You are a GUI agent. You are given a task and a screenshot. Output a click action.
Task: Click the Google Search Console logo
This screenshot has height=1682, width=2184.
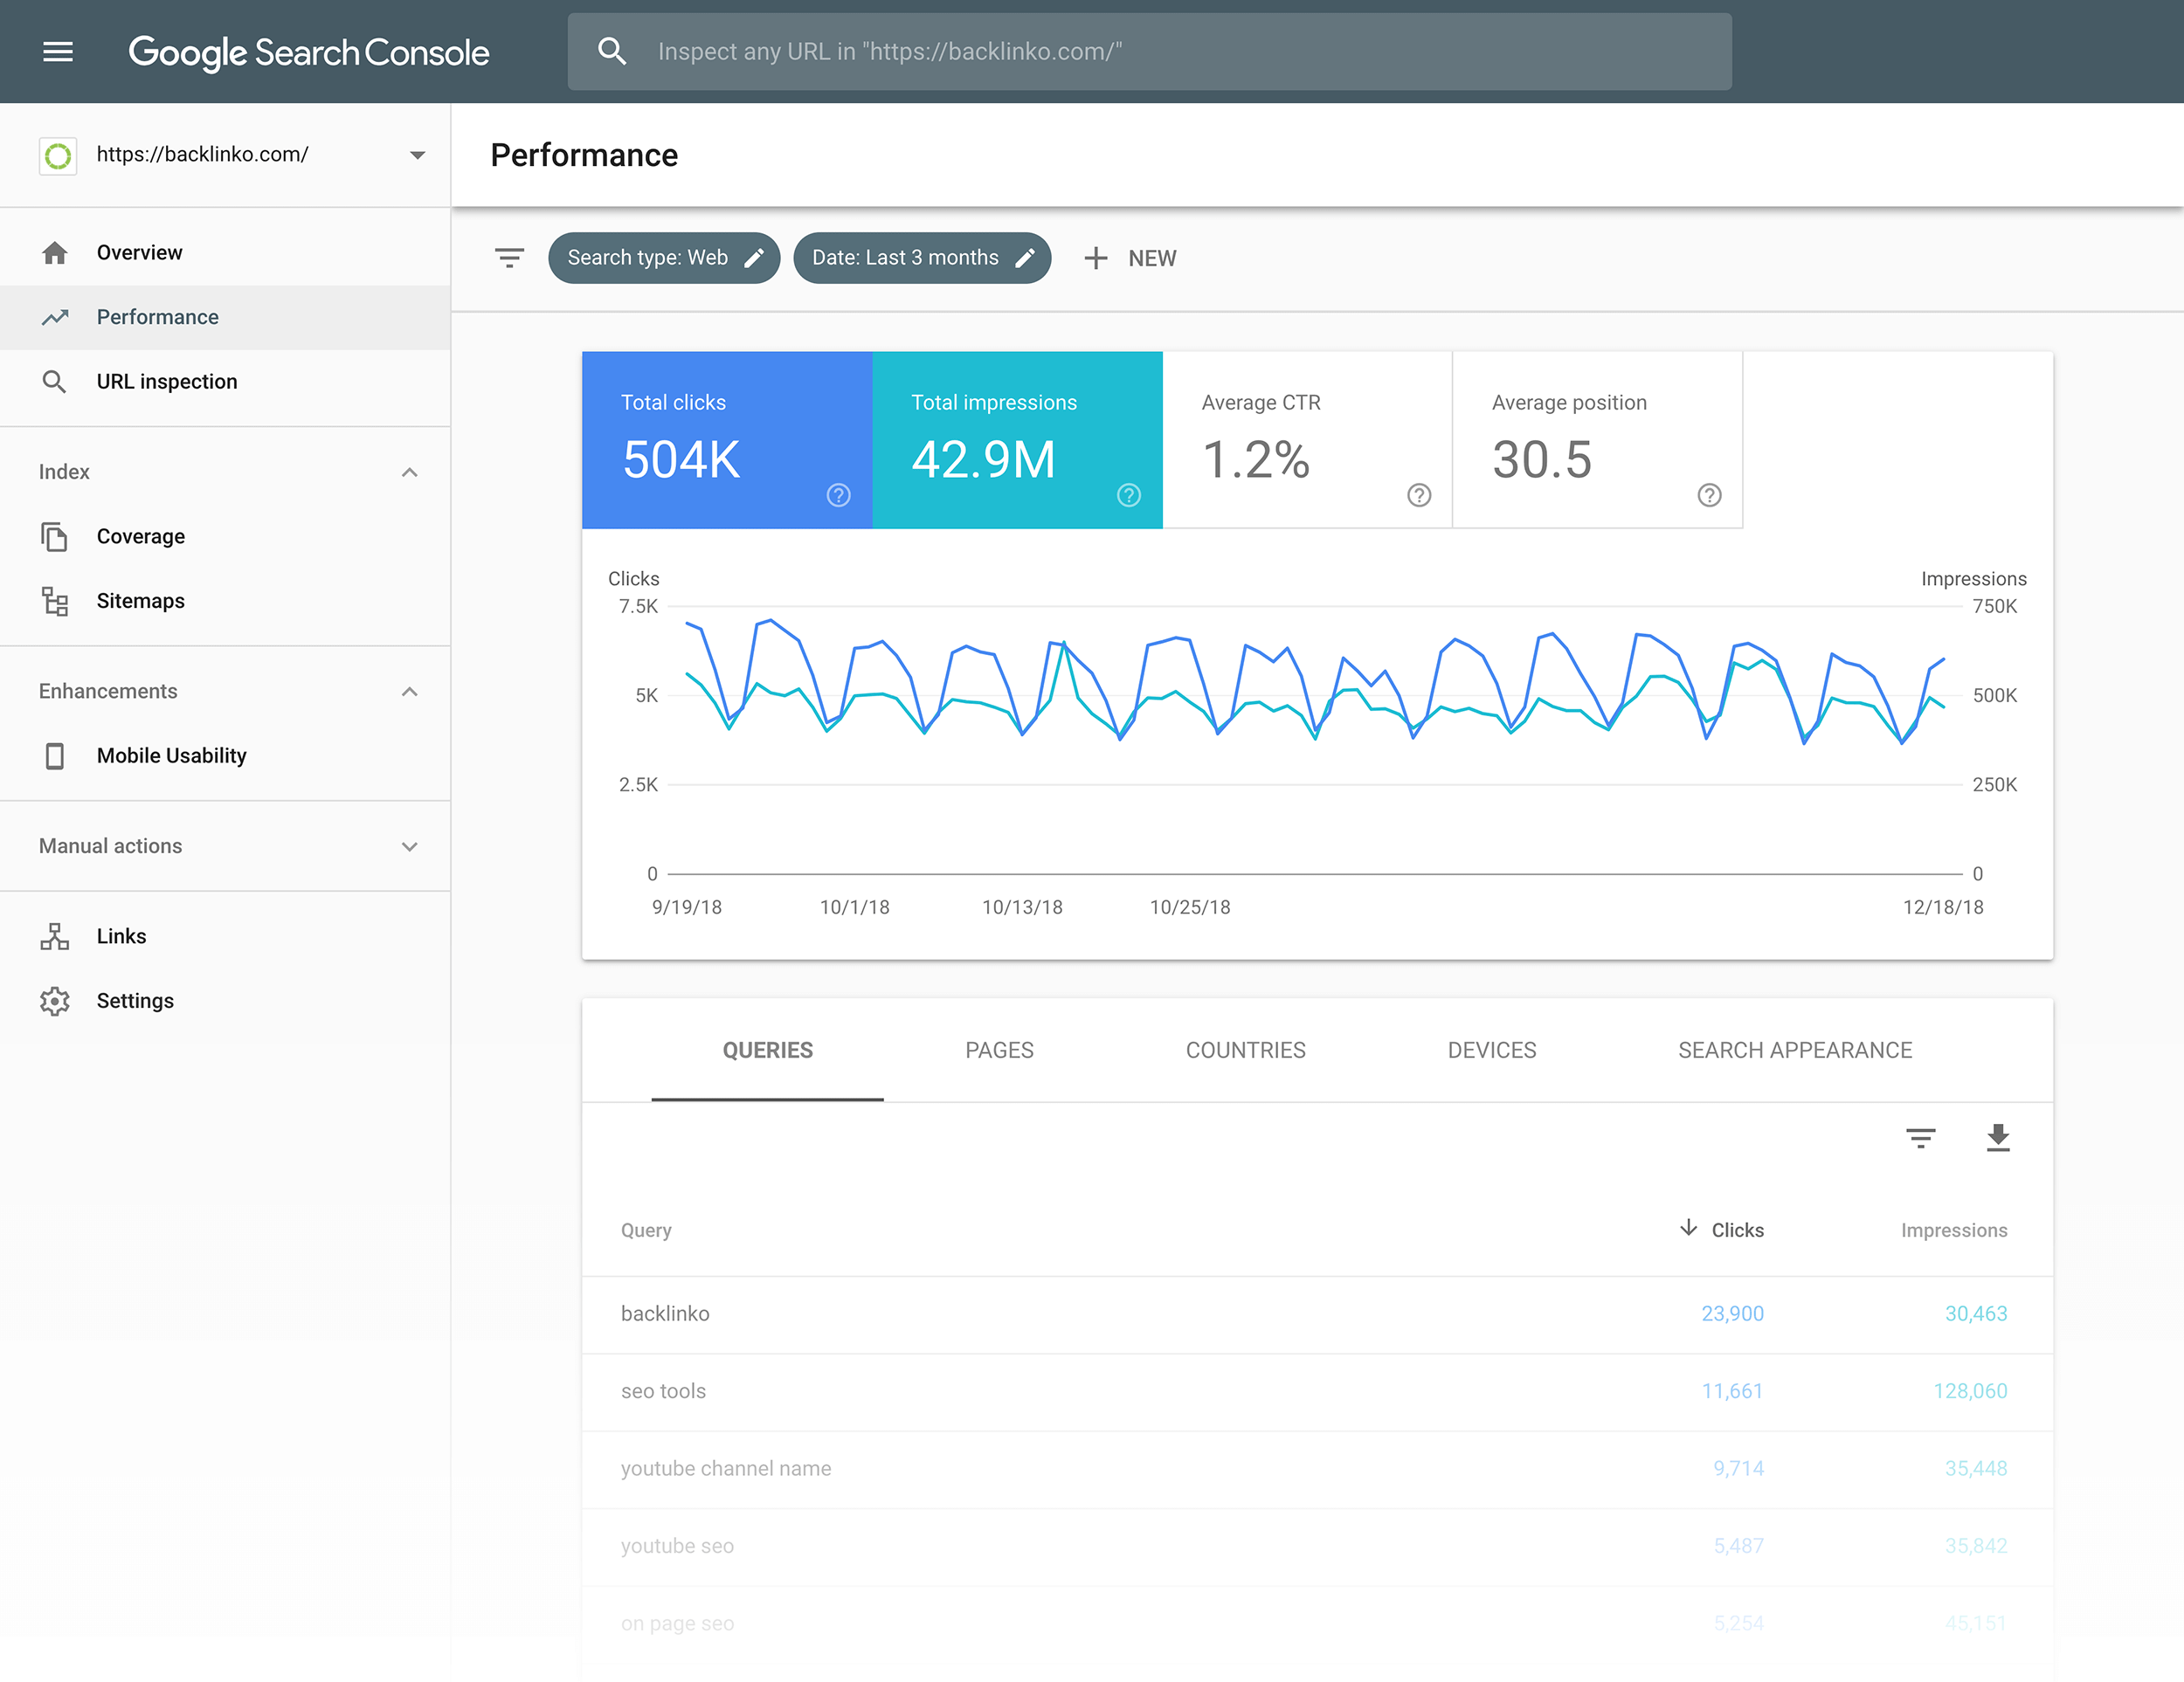(309, 52)
